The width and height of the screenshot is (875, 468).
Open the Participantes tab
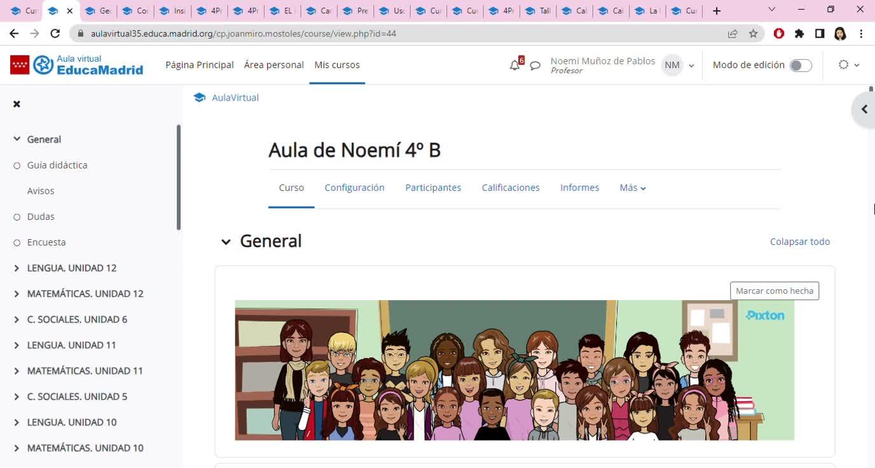433,188
